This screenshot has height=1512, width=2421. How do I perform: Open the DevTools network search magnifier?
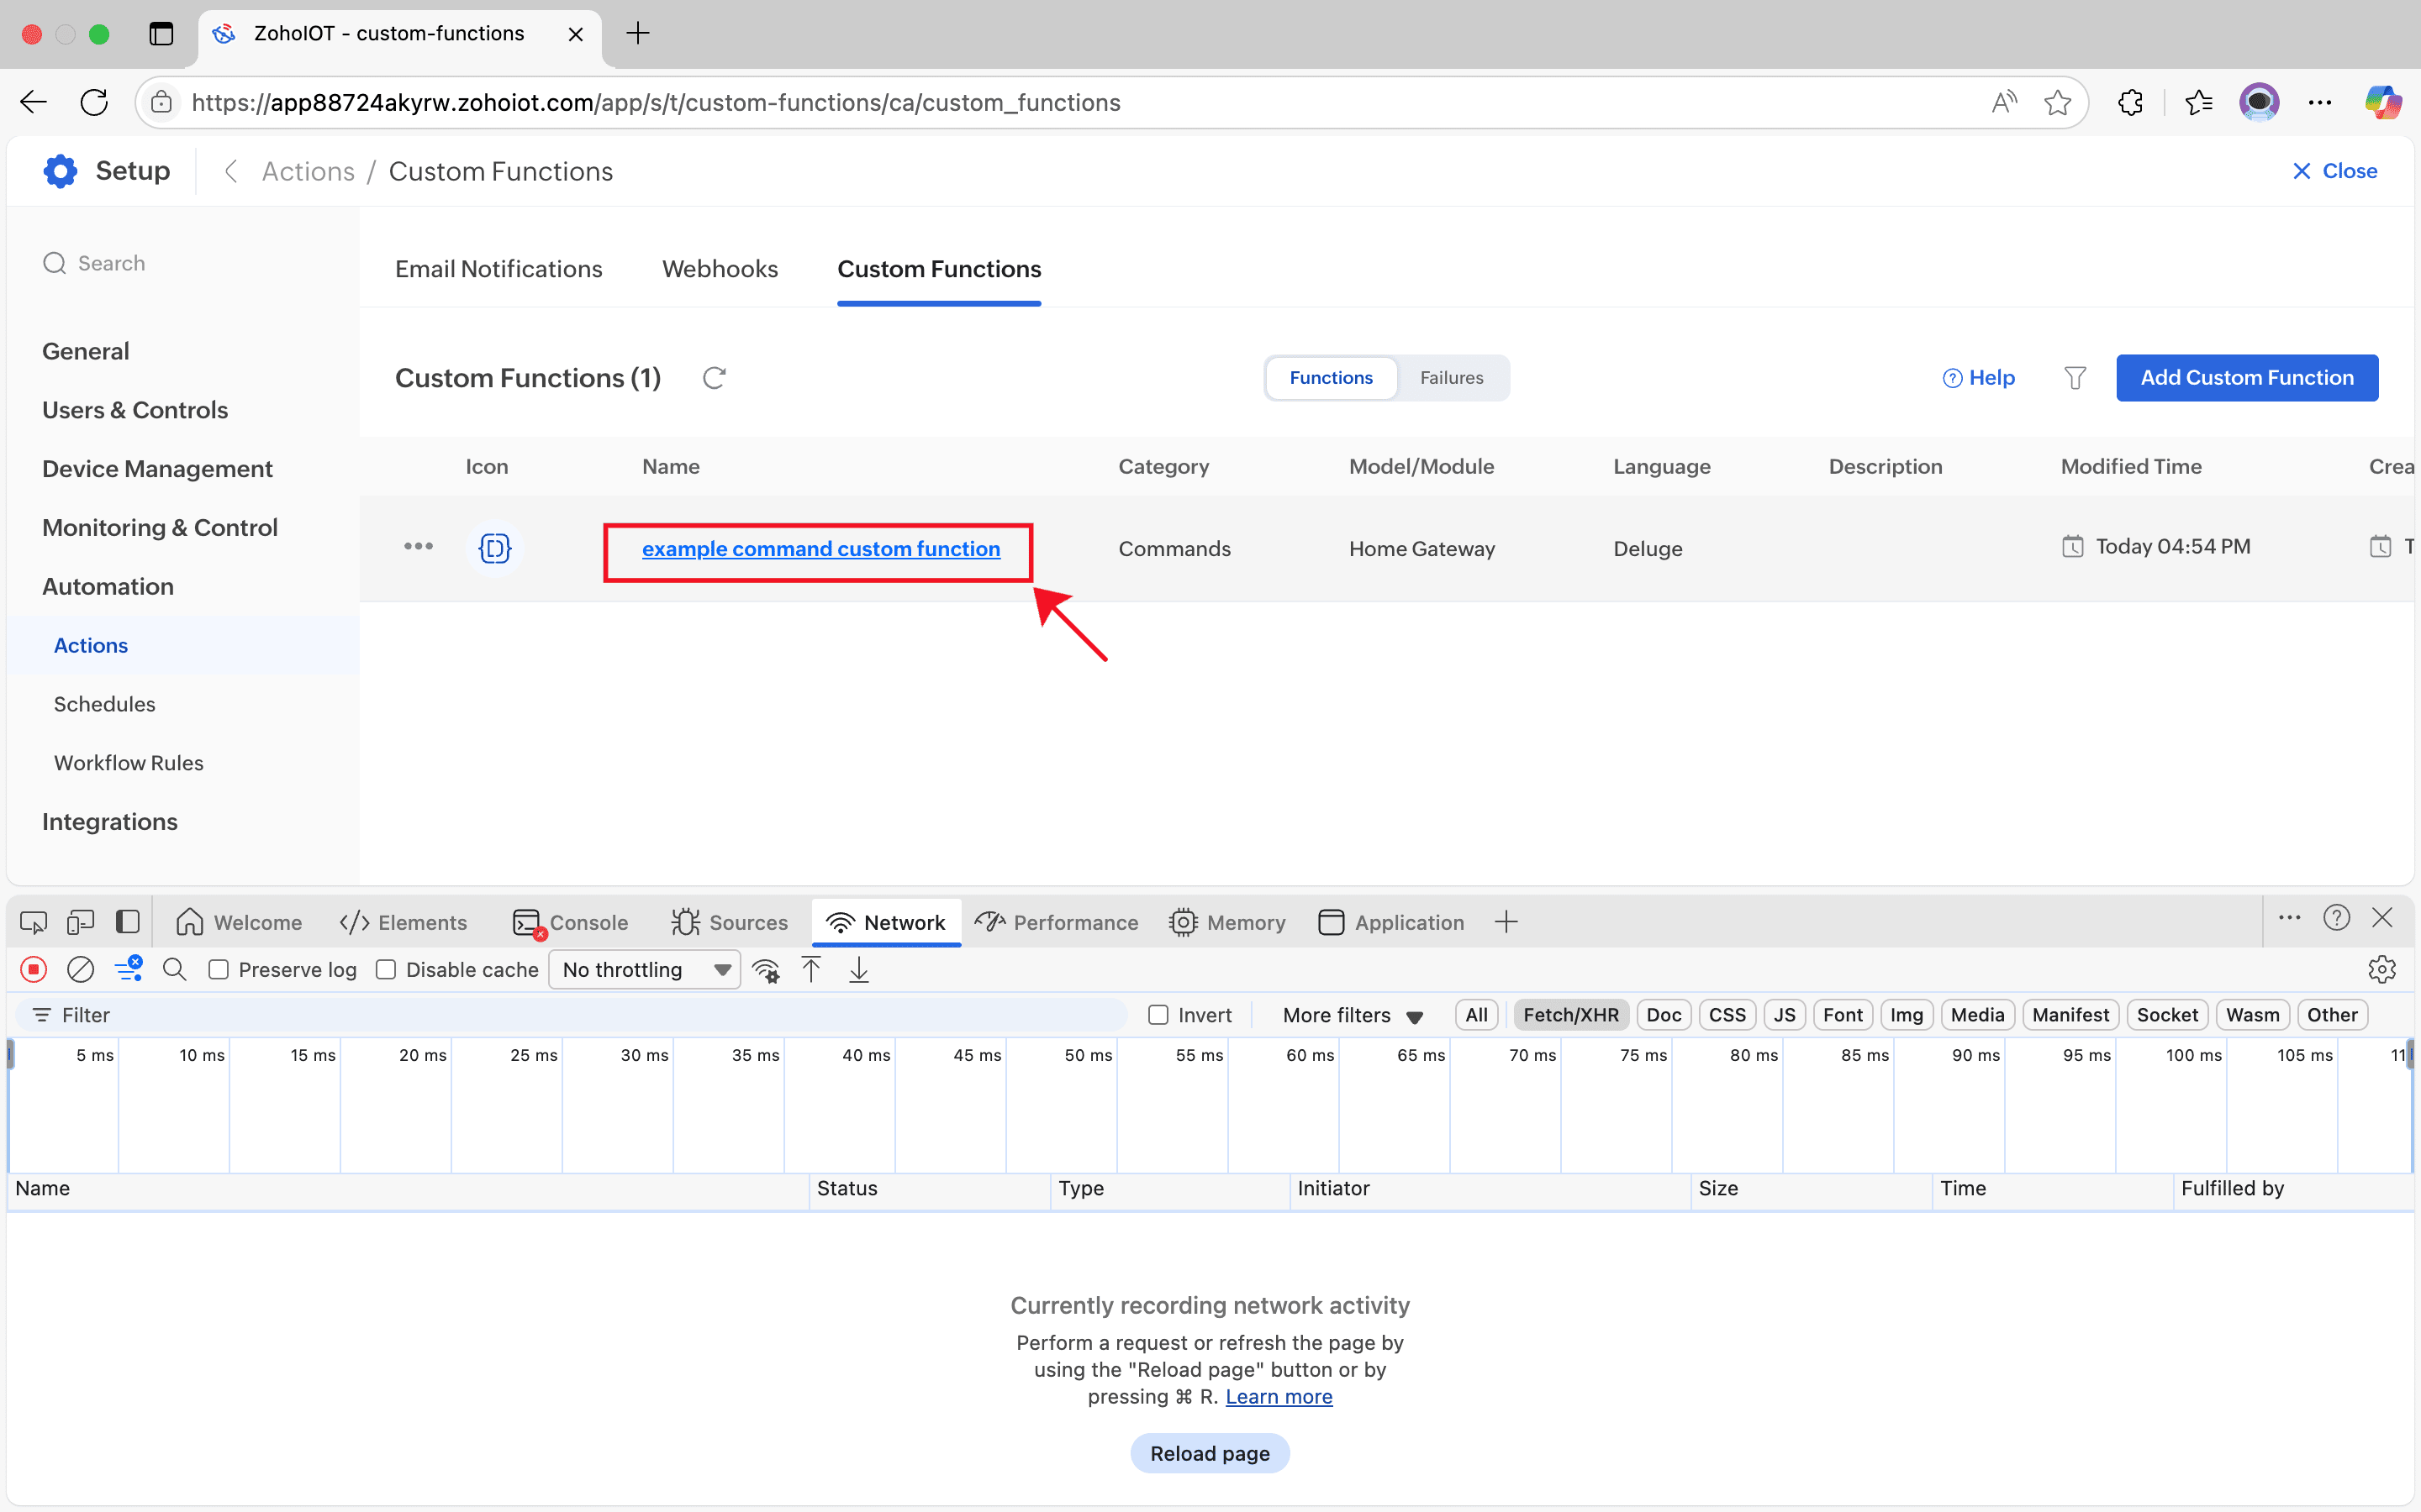click(x=174, y=969)
